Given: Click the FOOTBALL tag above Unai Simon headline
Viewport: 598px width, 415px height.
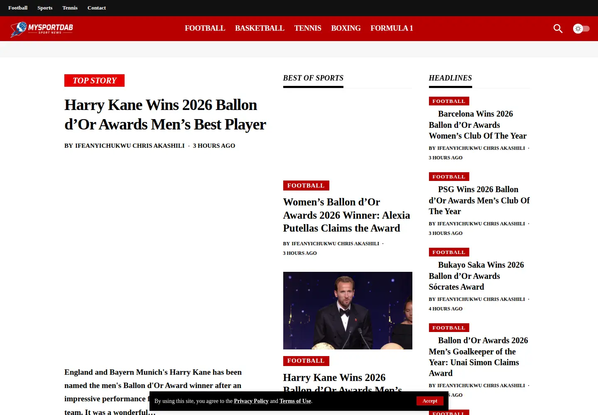Looking at the screenshot, I should pyautogui.click(x=449, y=328).
